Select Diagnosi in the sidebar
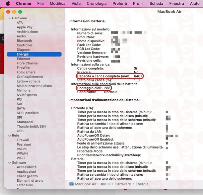This screenshot has width=203, height=195. (x=24, y=50)
